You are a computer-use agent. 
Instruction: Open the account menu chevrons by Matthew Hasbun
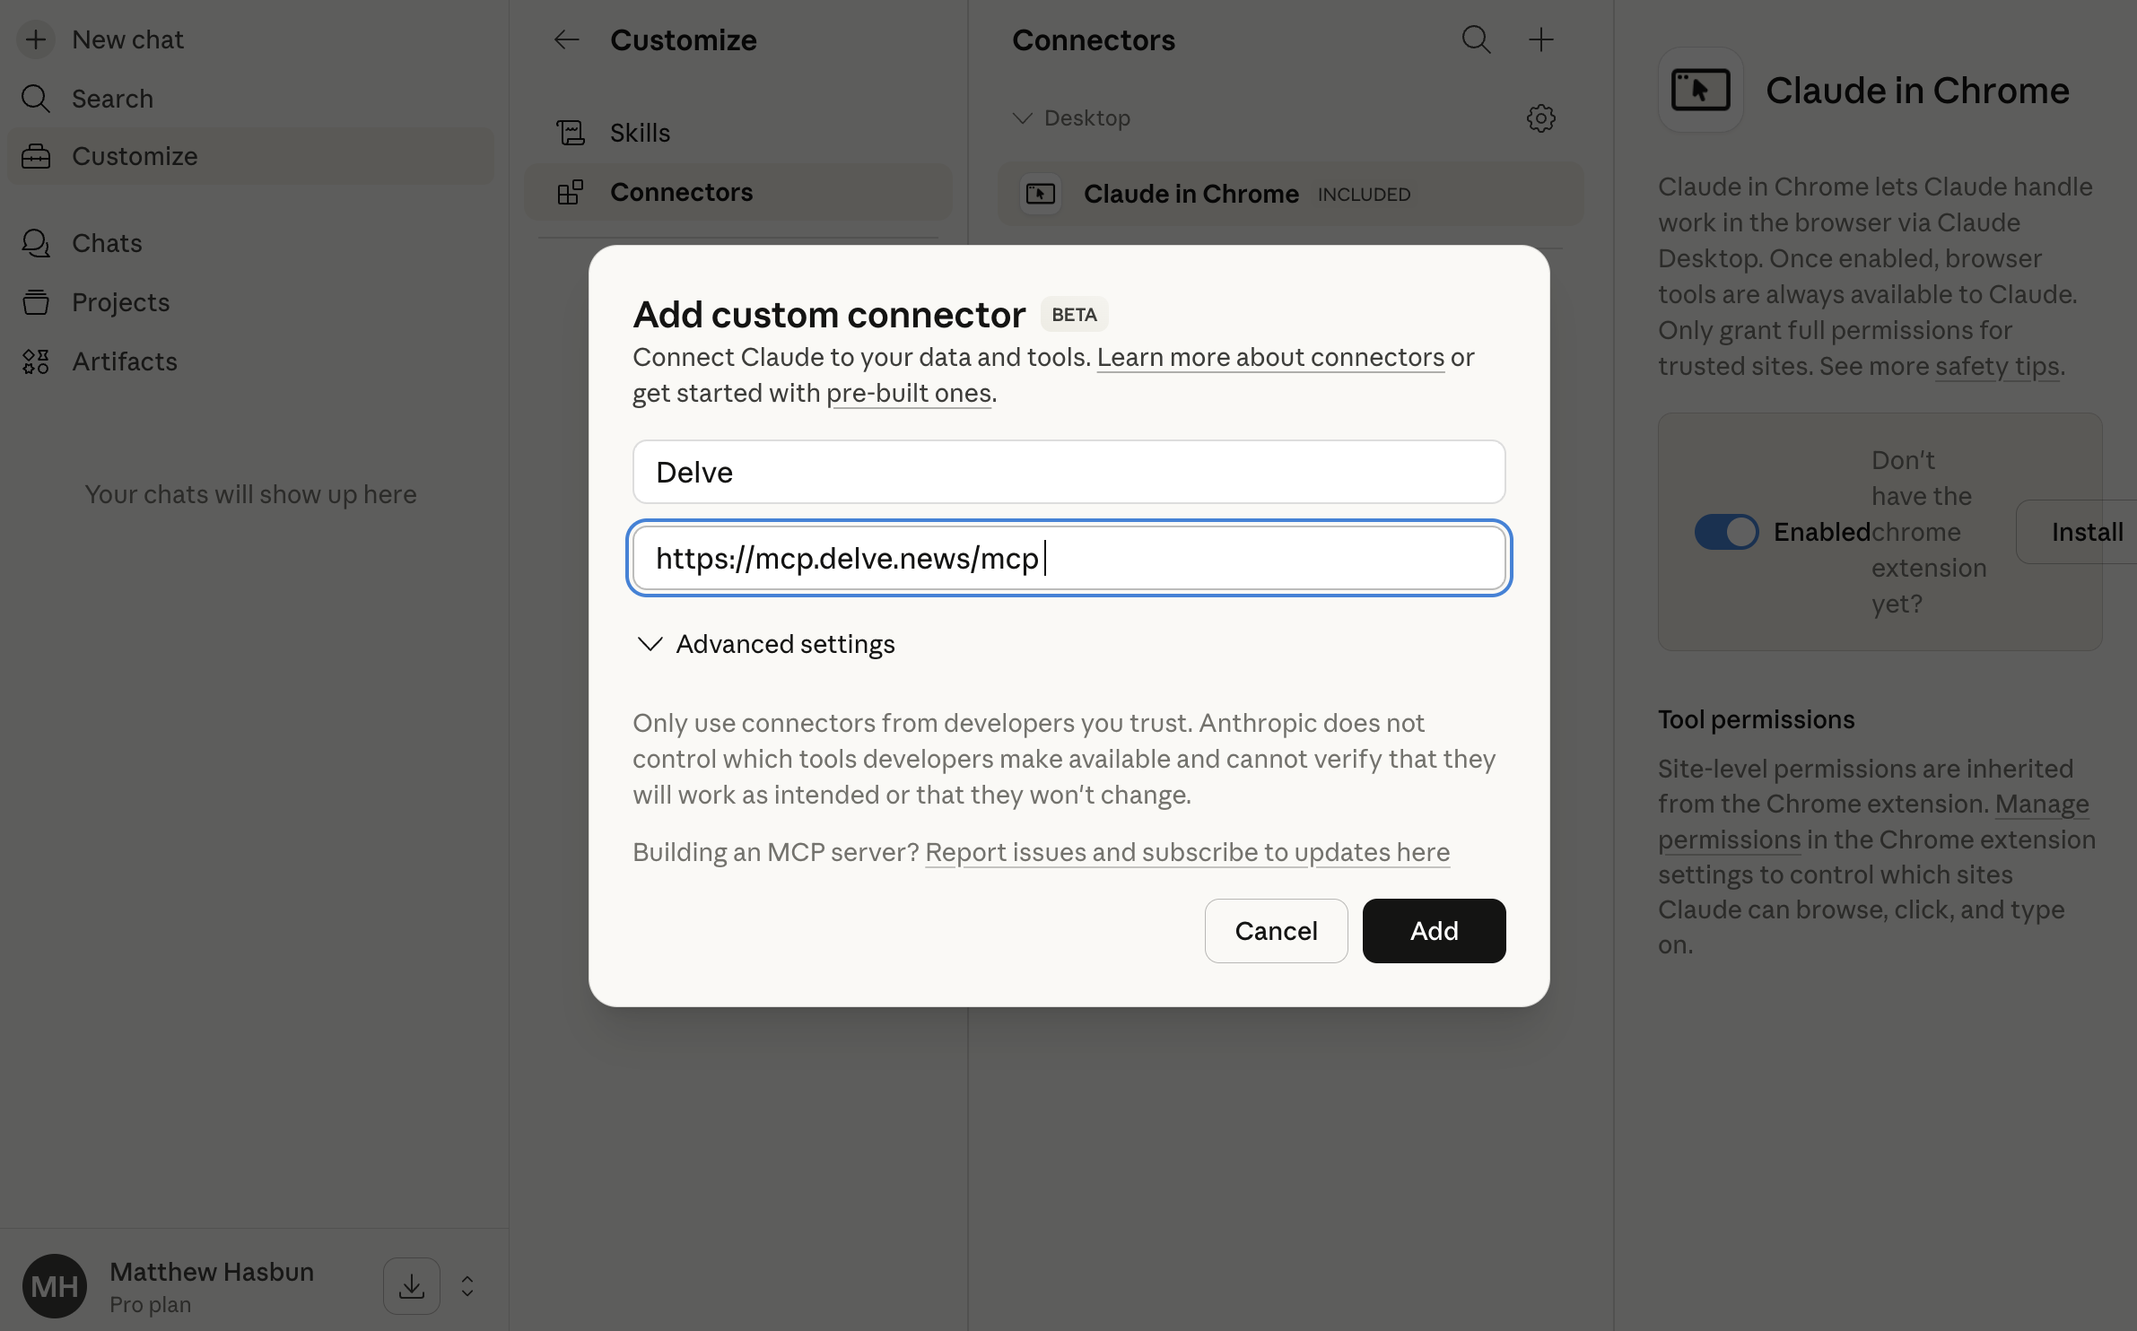[x=467, y=1286]
